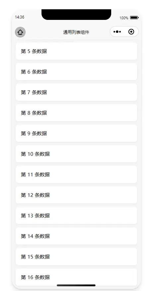Open the three-dot more menu
155x291 pixels.
click(117, 32)
